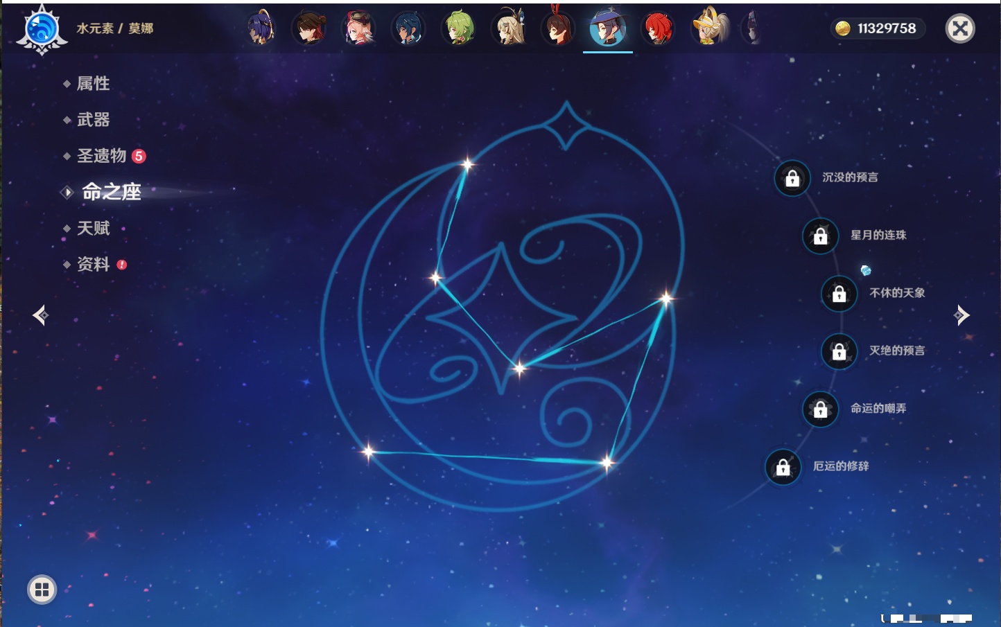Select the red-haired Diluc avatar

point(657,28)
